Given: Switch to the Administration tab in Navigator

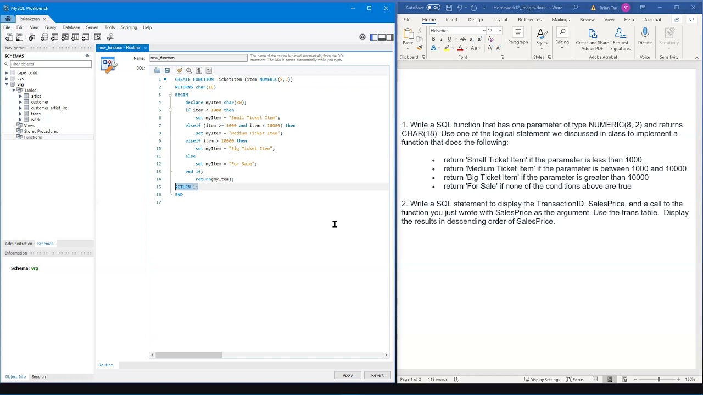Looking at the screenshot, I should click(19, 244).
